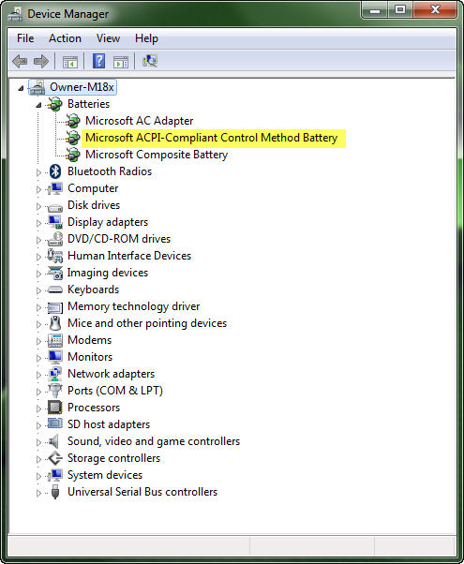Click the Show/Hide Action Pane toolbar icon

(x=121, y=62)
